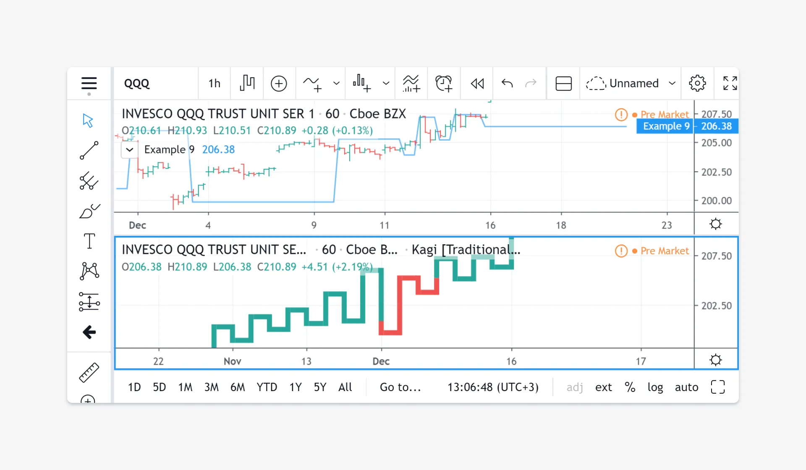806x470 pixels.
Task: Open financials bar chart icon
Action: (x=361, y=83)
